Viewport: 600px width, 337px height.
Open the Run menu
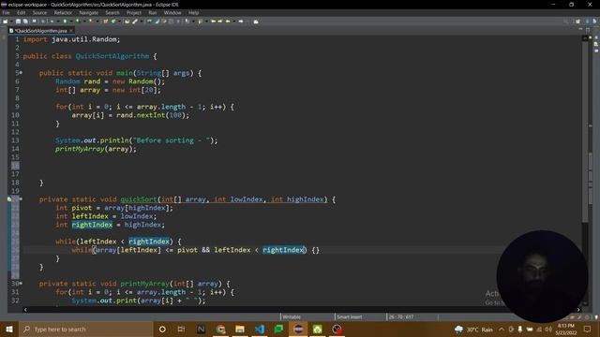(x=152, y=12)
